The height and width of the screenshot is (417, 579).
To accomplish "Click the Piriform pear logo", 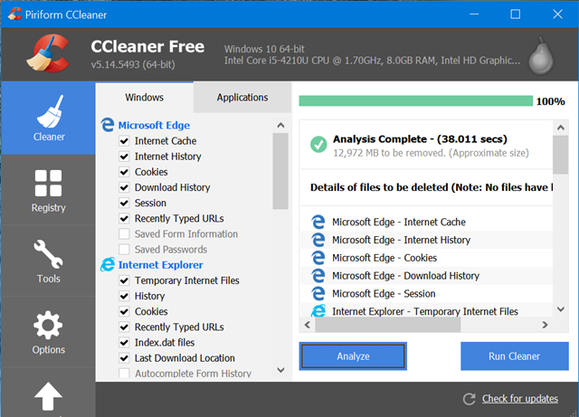I will pos(541,55).
